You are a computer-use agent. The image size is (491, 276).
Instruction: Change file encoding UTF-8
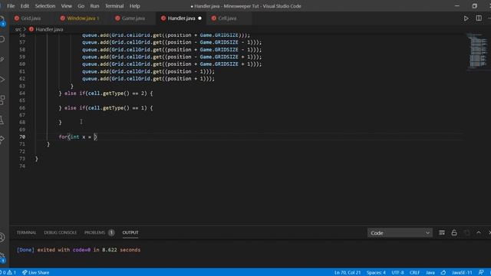(x=397, y=273)
